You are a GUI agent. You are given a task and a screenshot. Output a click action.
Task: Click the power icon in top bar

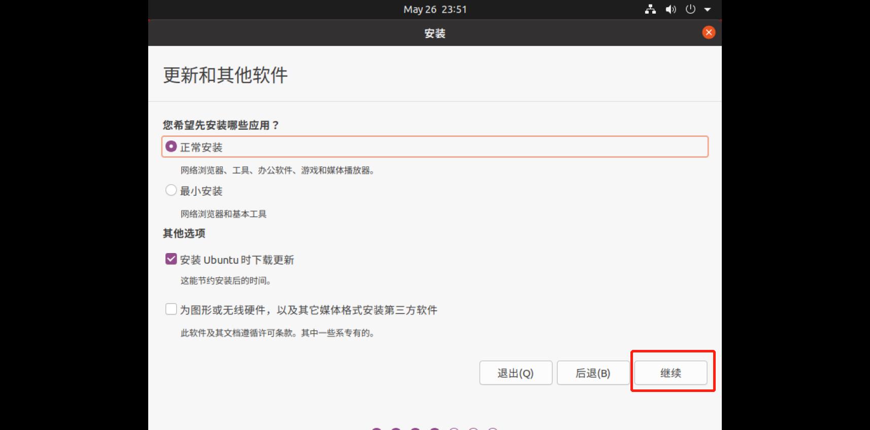[x=690, y=9]
